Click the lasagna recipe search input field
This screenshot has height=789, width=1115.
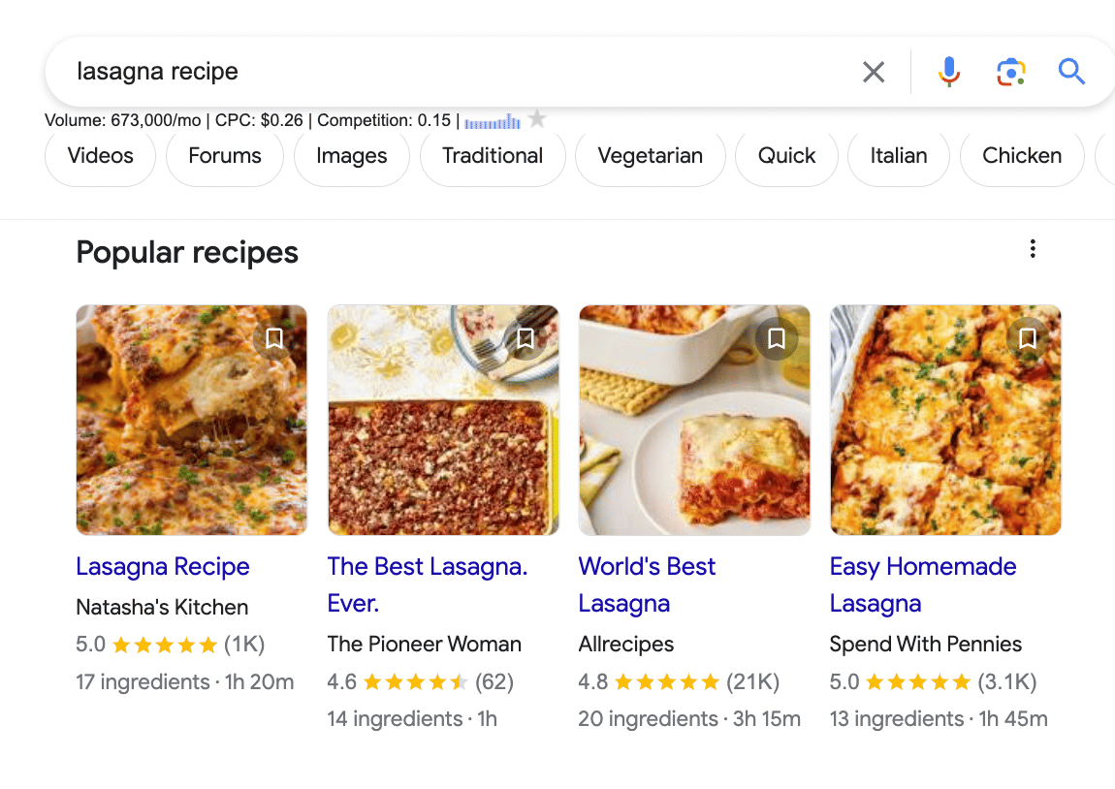455,72
